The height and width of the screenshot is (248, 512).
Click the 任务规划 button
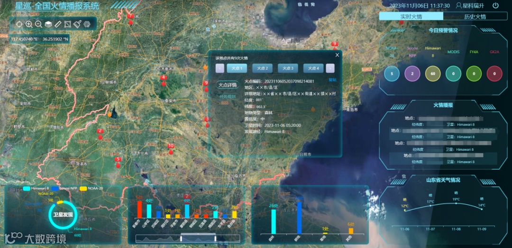pyautogui.click(x=227, y=97)
